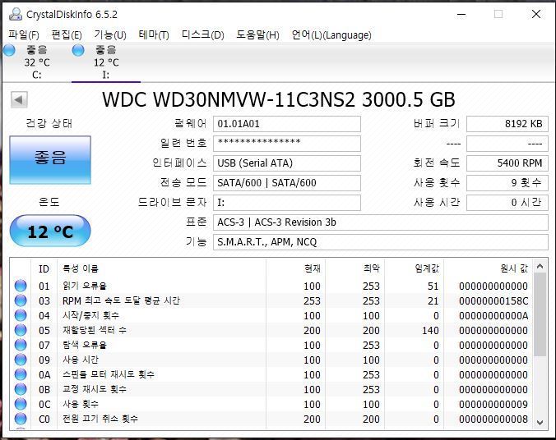The width and height of the screenshot is (556, 440).
Task: Select the 전원 끄기 취소 횟수 row
Action: pyautogui.click(x=271, y=419)
